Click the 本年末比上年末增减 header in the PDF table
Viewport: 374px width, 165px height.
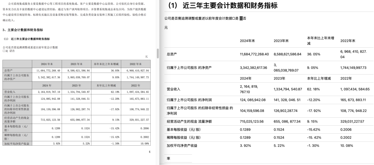tap(106, 64)
